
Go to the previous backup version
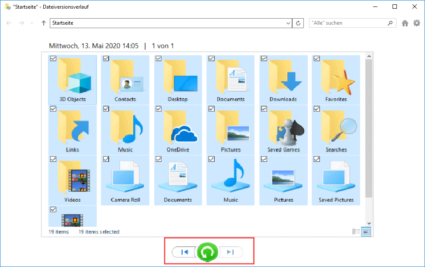pos(184,252)
